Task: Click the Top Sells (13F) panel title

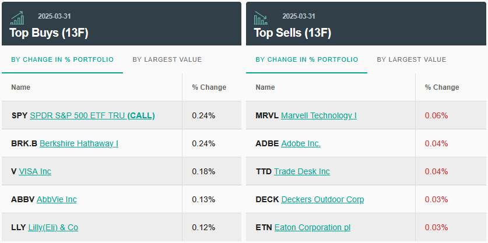Action: pos(293,33)
